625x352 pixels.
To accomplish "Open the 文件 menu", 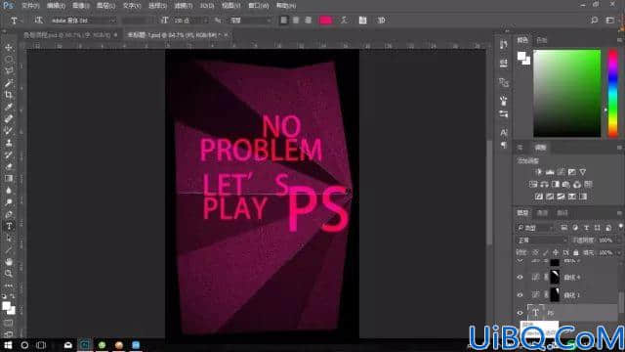I will (30, 6).
